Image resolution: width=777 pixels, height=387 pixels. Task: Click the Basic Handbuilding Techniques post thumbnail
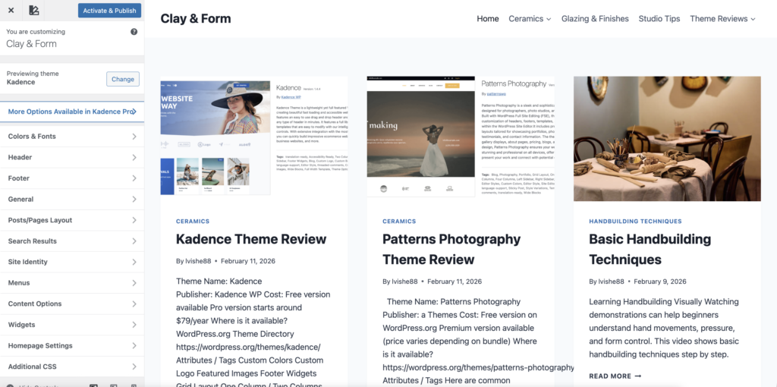[x=667, y=138]
